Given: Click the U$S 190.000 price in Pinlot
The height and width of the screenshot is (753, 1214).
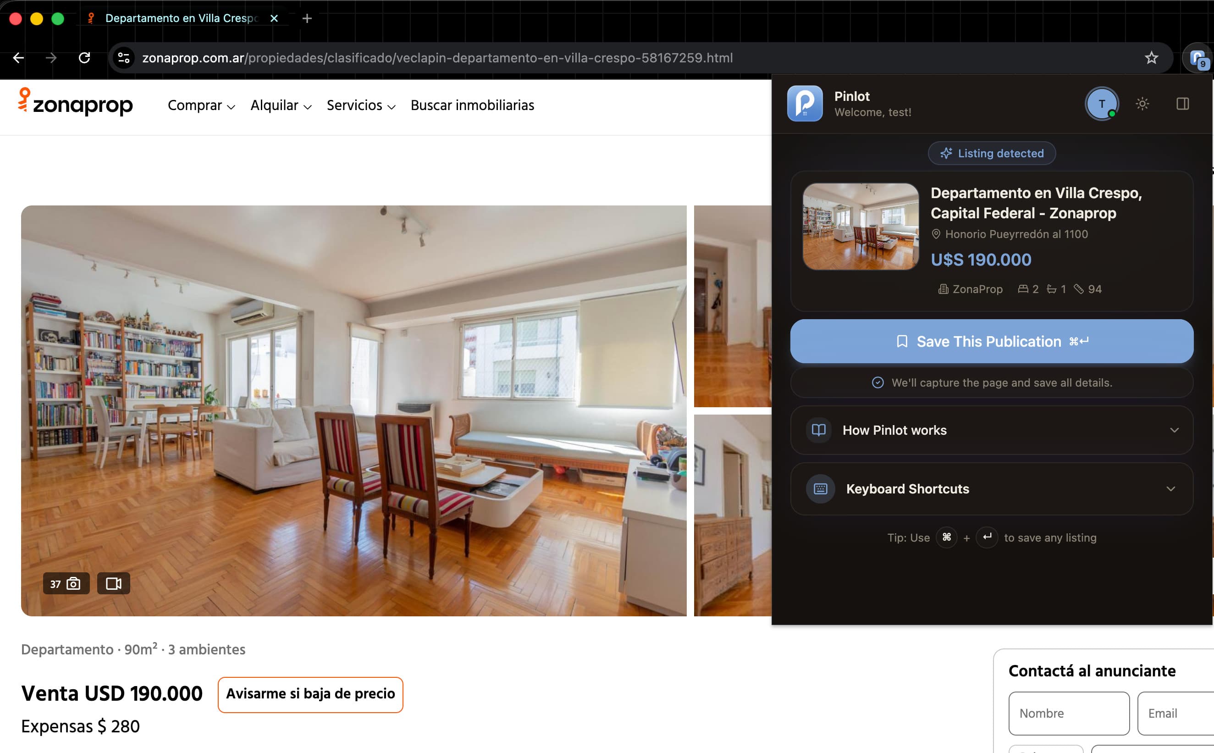Looking at the screenshot, I should pyautogui.click(x=981, y=260).
